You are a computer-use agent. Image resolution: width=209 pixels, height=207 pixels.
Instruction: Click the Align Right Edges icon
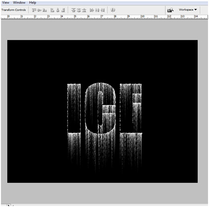point(63,10)
